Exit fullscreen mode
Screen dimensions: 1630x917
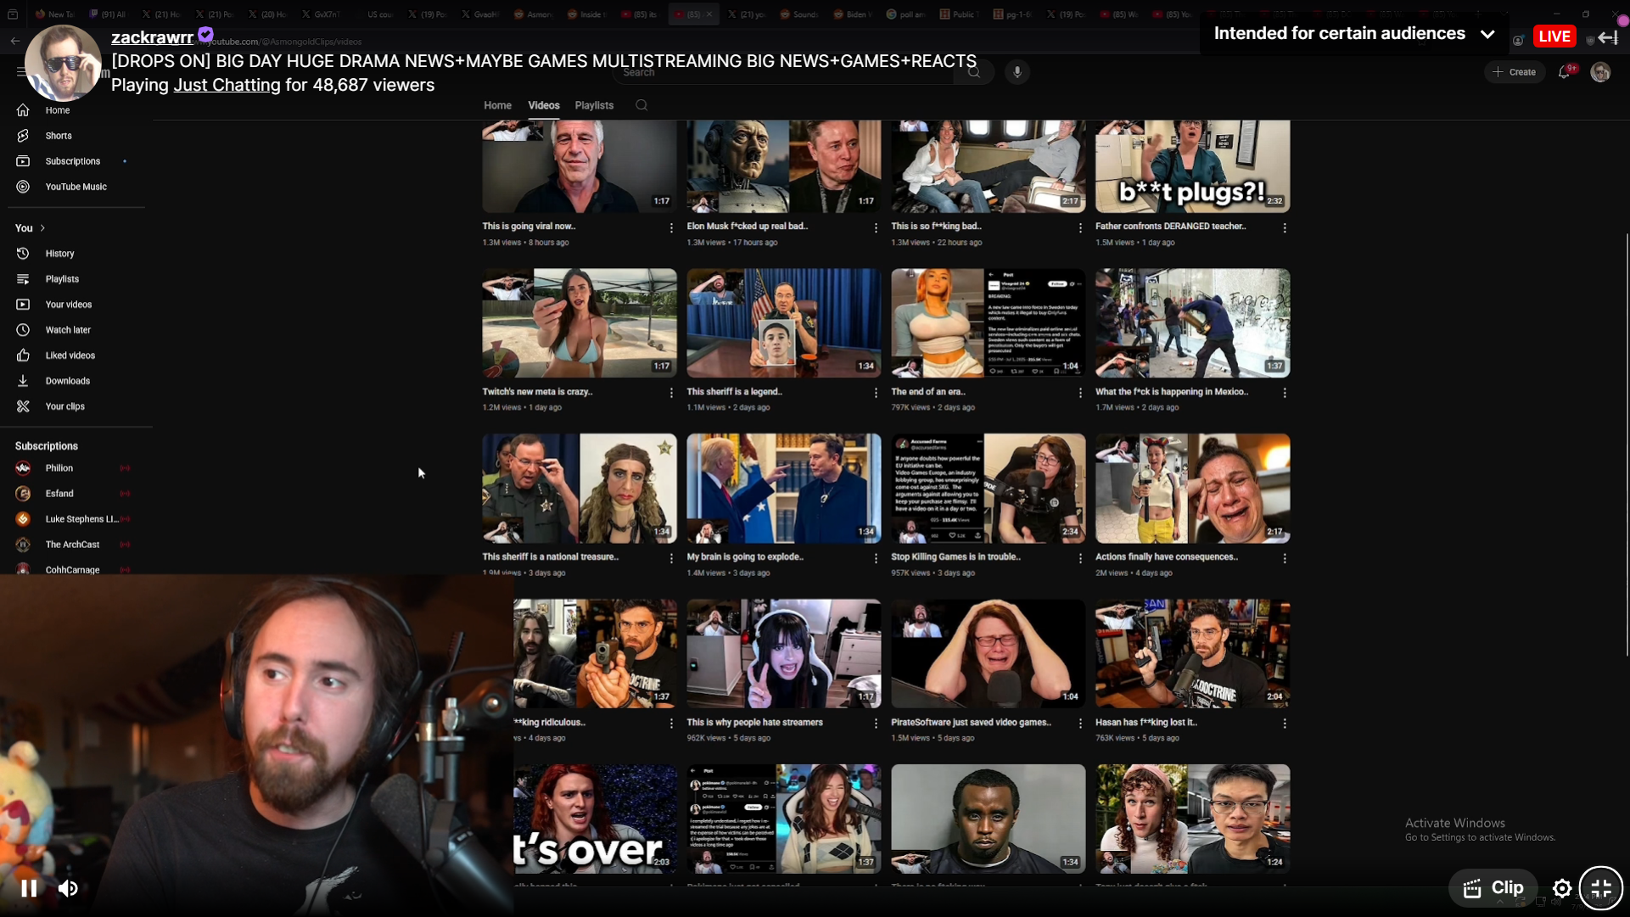pyautogui.click(x=1600, y=888)
